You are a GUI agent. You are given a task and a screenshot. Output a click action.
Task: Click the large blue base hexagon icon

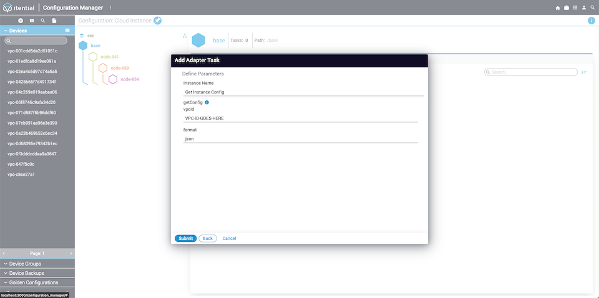(198, 41)
